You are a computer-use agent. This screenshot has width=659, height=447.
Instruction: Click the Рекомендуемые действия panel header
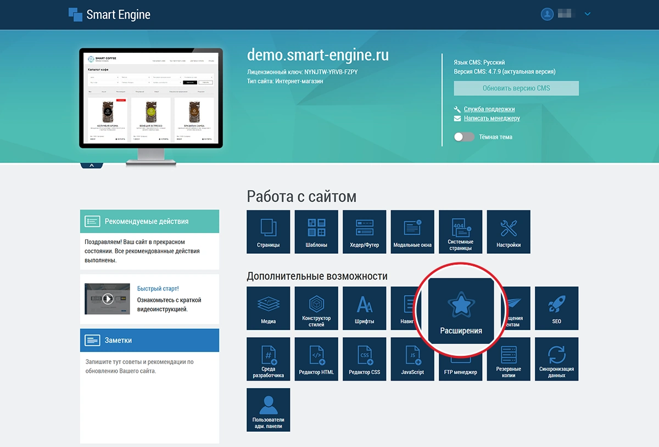tap(149, 221)
